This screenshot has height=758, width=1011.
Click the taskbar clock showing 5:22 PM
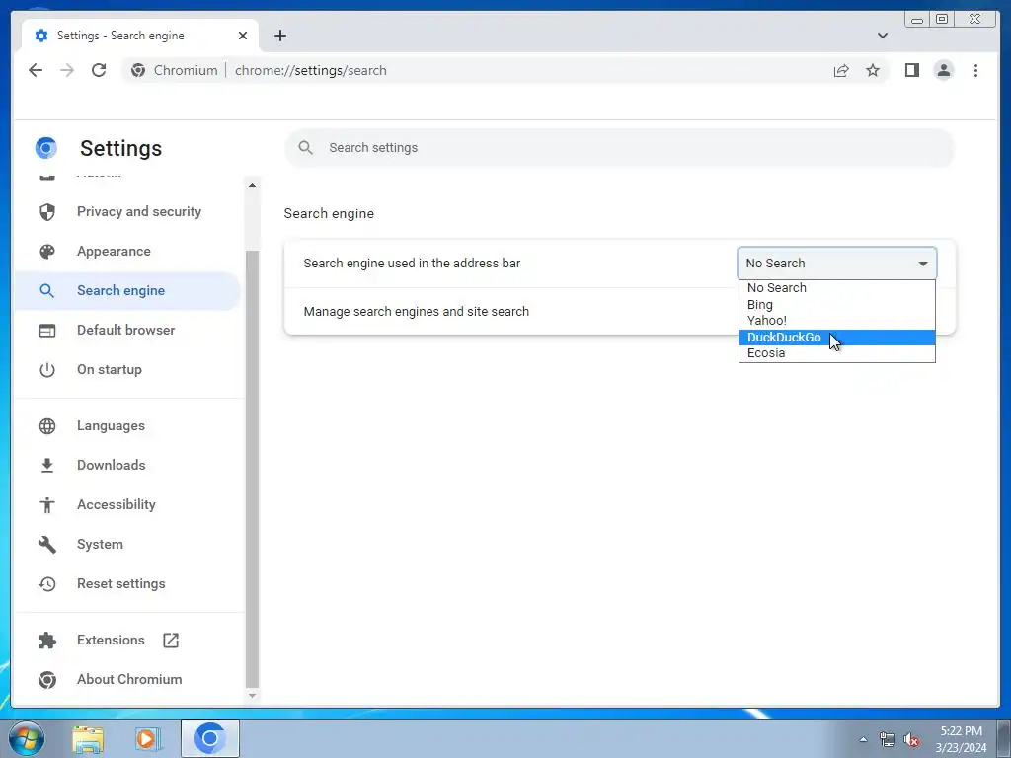[961, 739]
